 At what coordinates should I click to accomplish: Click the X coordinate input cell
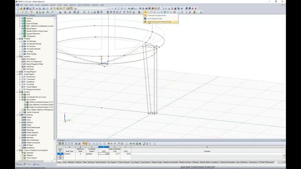tap(103, 154)
